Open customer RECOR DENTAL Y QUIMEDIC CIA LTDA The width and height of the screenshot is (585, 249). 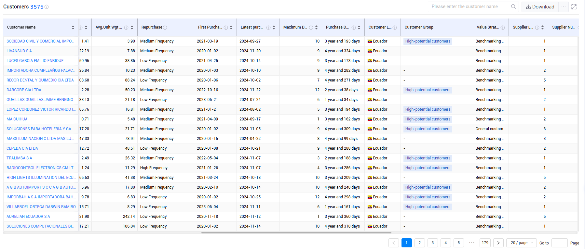pyautogui.click(x=40, y=80)
